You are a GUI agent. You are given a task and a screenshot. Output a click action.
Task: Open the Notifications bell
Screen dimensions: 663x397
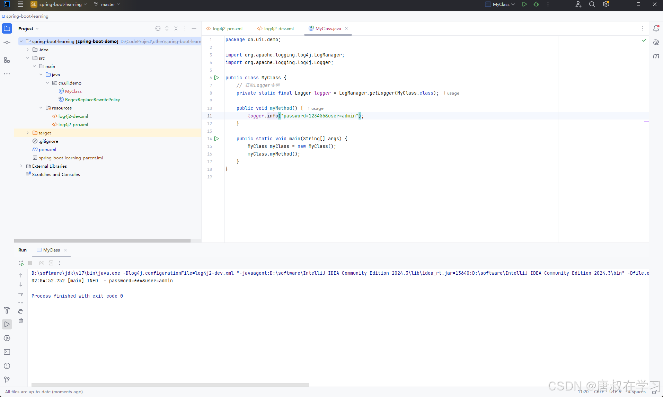(x=656, y=28)
